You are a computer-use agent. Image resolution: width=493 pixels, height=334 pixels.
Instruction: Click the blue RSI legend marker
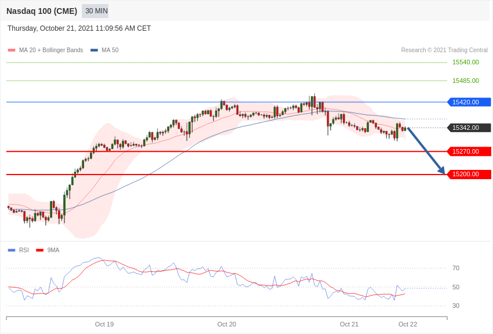[x=12, y=250]
